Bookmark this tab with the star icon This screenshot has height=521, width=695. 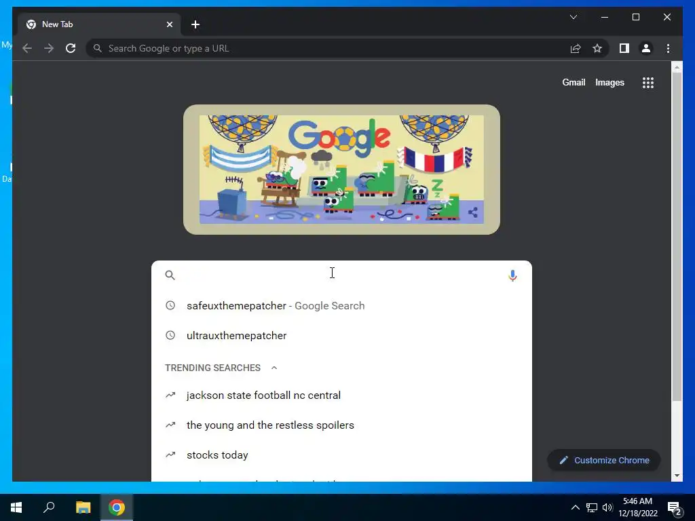coord(597,48)
